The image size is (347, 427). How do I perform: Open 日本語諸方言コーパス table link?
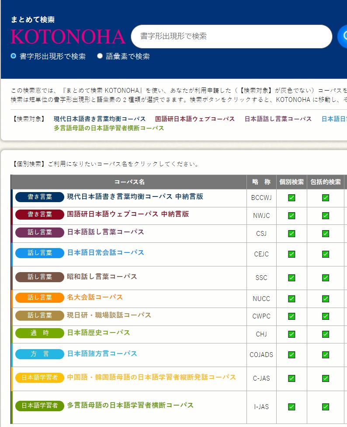pyautogui.click(x=102, y=353)
